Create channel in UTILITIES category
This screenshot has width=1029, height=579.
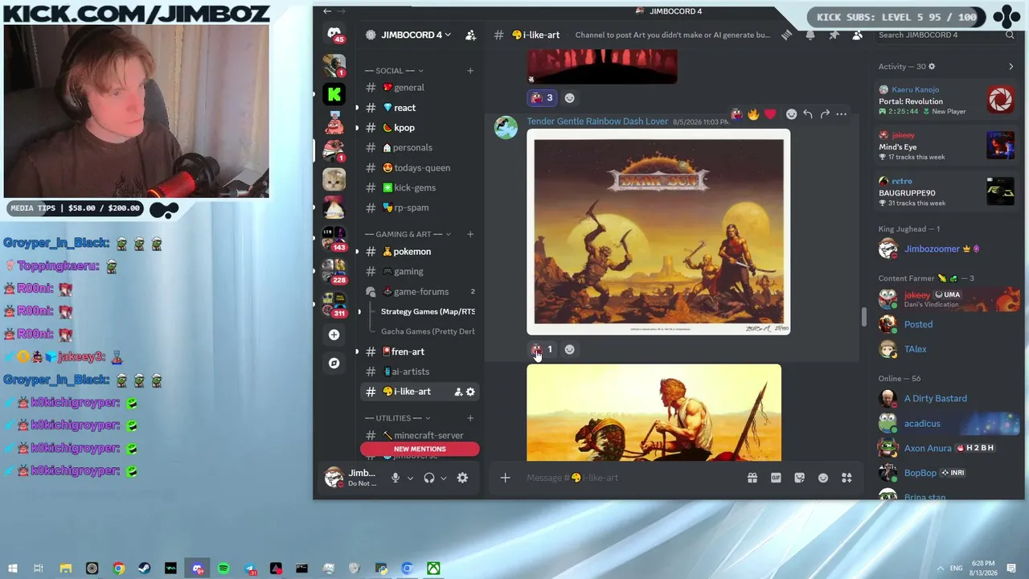tap(470, 418)
